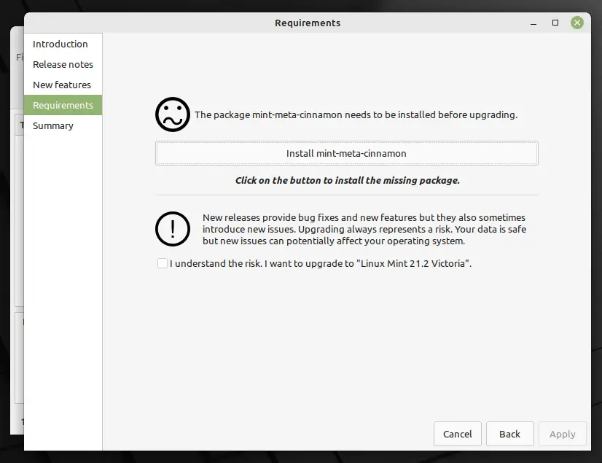Jump to the Summary step
This screenshot has width=602, height=463.
coord(63,125)
